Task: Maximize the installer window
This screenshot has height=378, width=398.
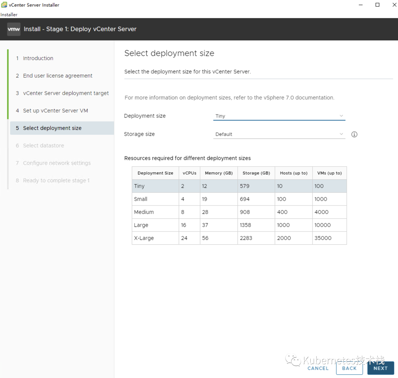Action: click(x=377, y=5)
